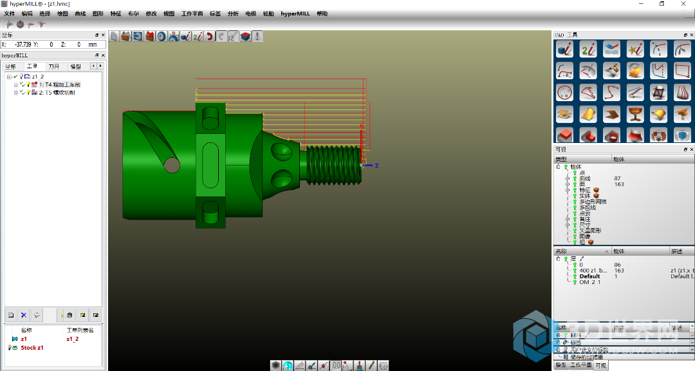Image resolution: width=695 pixels, height=371 pixels.
Task: Switch to the 刀具 tab
Action: point(53,66)
